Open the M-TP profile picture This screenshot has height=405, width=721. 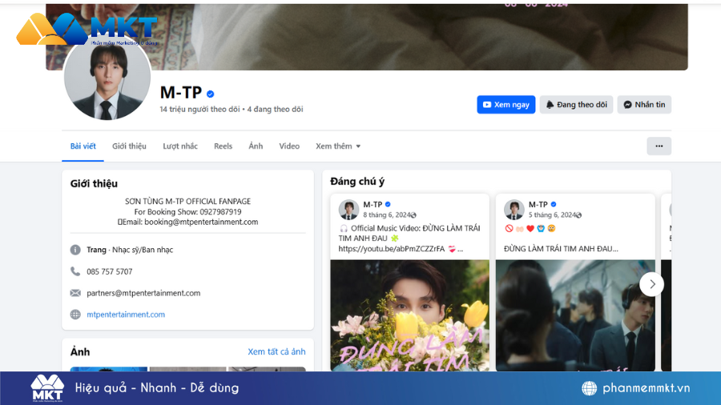107,77
